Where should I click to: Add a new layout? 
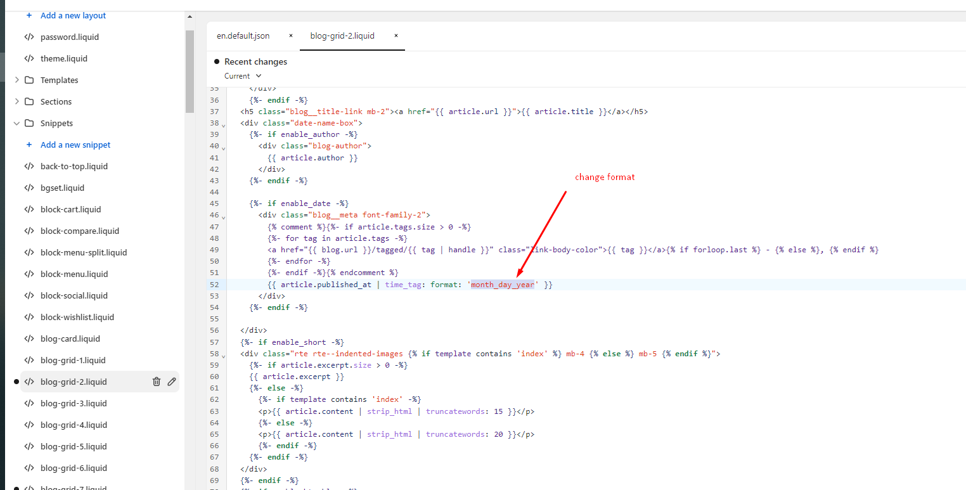74,15
